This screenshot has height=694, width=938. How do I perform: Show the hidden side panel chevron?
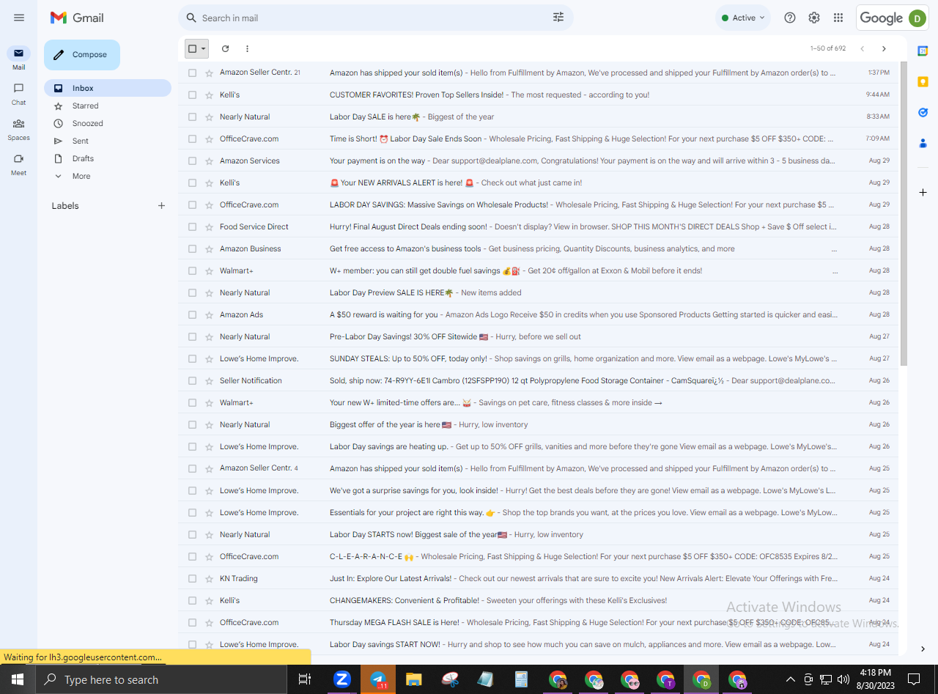pyautogui.click(x=923, y=649)
